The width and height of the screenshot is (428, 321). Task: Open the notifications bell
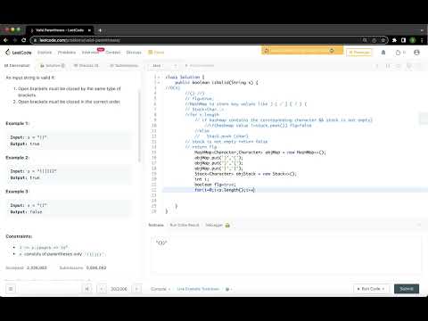(x=383, y=53)
